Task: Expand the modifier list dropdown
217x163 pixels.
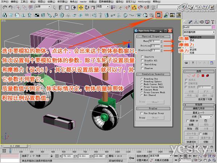Action: point(199,32)
